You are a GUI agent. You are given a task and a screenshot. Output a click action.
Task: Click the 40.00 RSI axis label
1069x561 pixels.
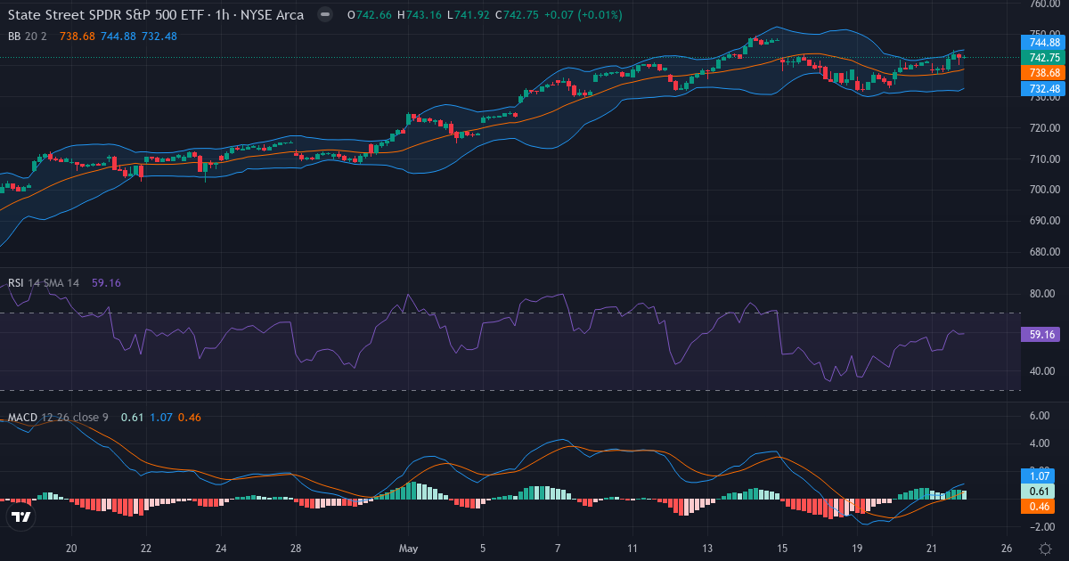1043,370
